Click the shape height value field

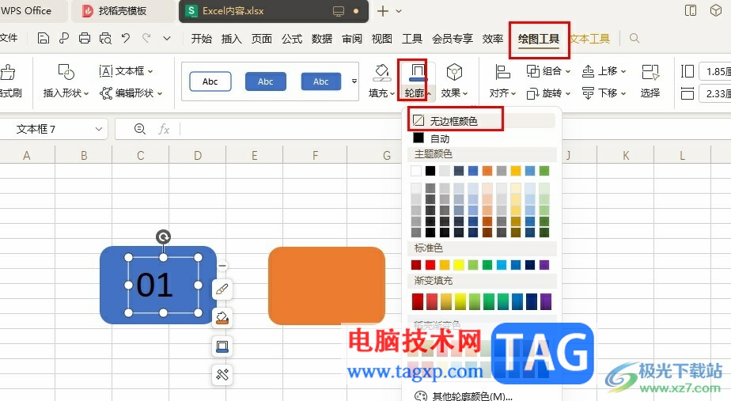click(x=715, y=71)
